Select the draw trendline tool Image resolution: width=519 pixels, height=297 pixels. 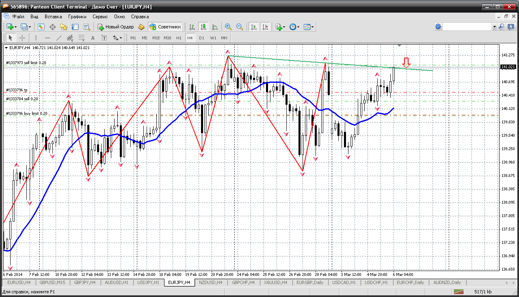click(x=58, y=38)
